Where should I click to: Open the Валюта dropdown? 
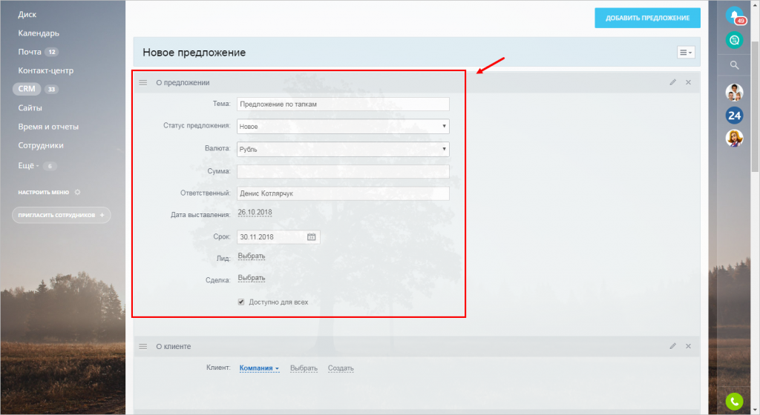(343, 149)
